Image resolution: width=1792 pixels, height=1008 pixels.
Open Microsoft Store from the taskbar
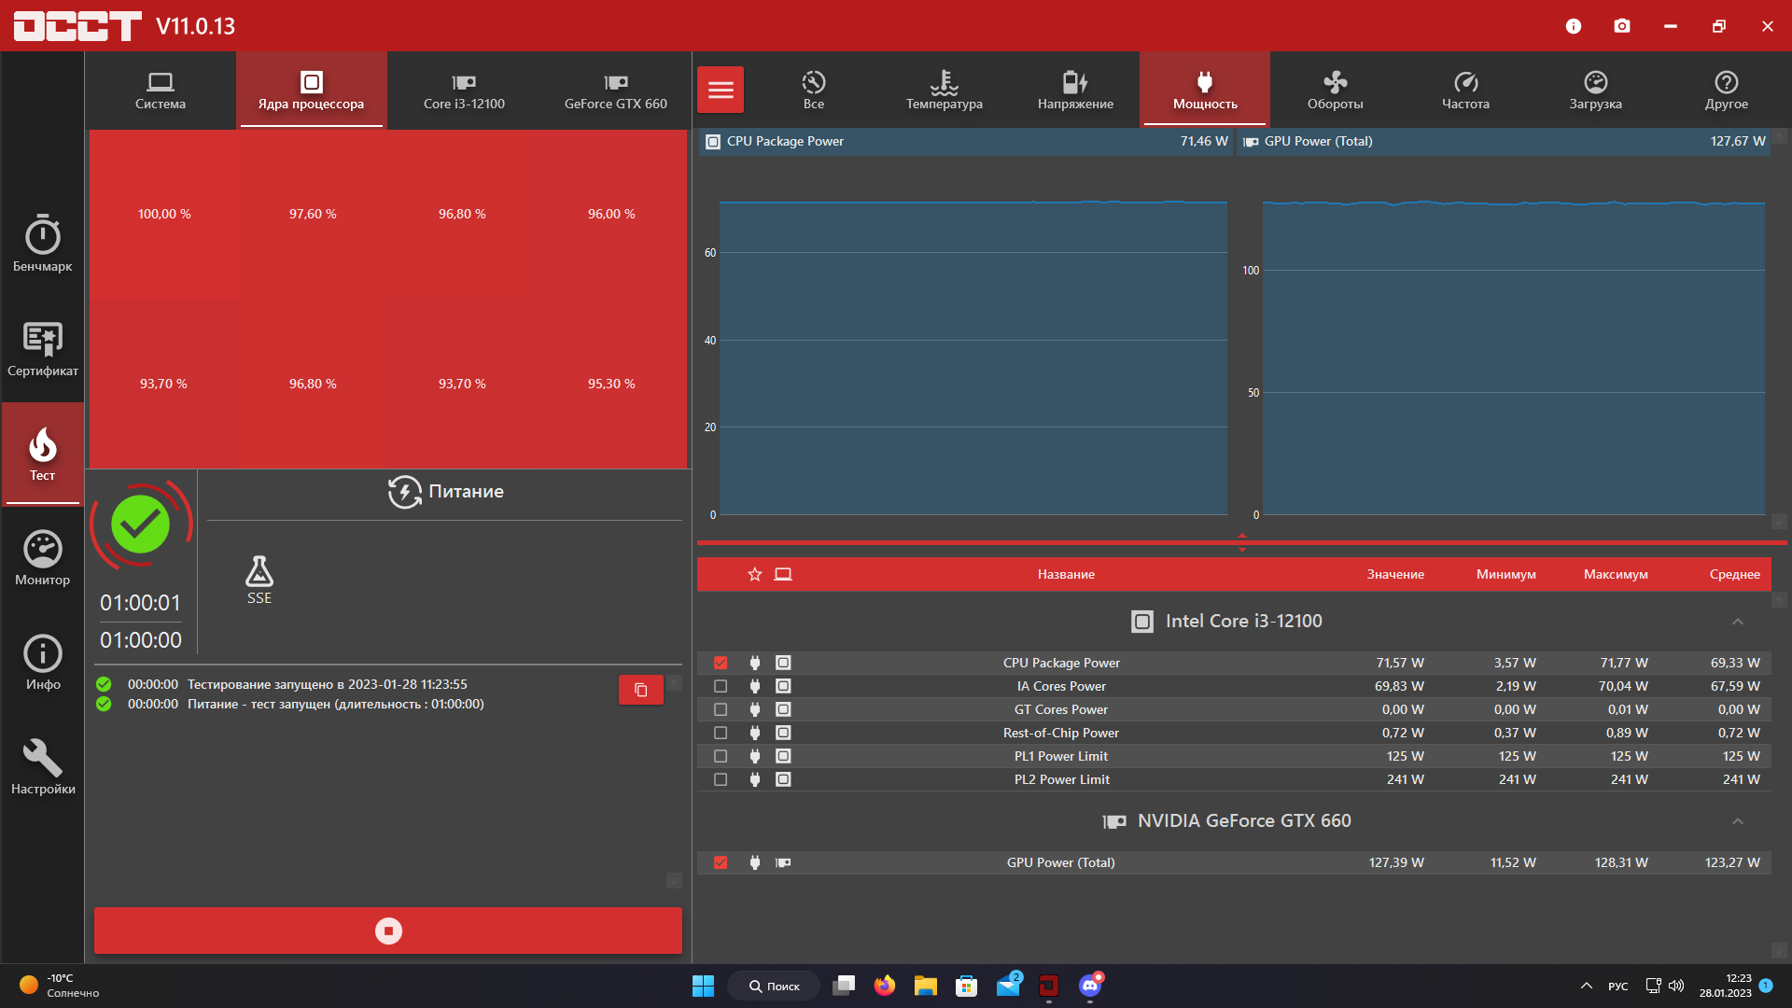966,986
